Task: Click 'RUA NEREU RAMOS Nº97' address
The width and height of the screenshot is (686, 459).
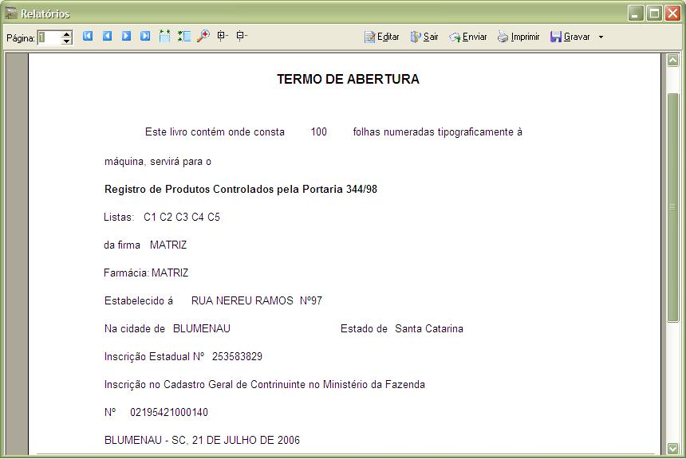Action: point(256,300)
